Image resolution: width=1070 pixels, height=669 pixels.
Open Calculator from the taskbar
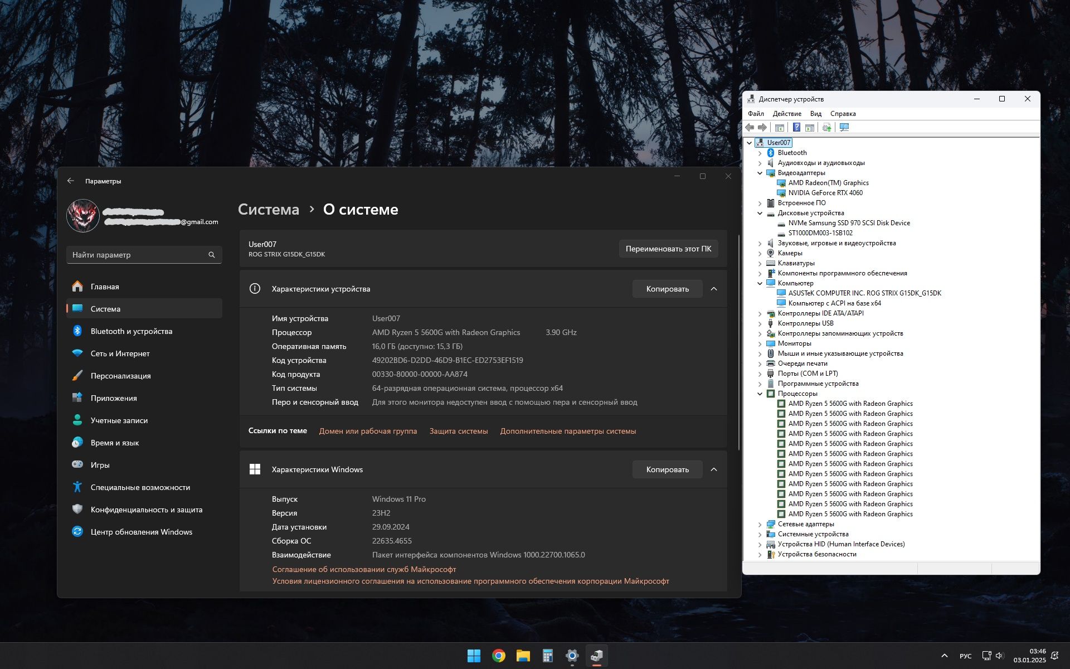click(x=548, y=656)
